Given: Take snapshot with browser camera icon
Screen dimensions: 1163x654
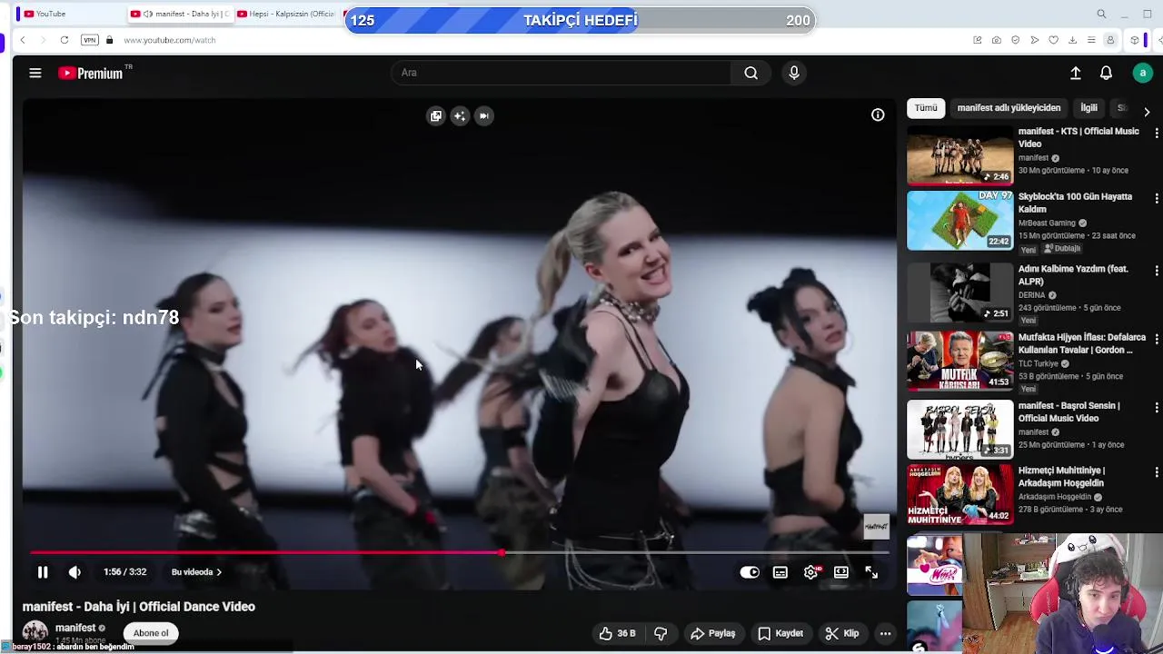Looking at the screenshot, I should point(997,40).
